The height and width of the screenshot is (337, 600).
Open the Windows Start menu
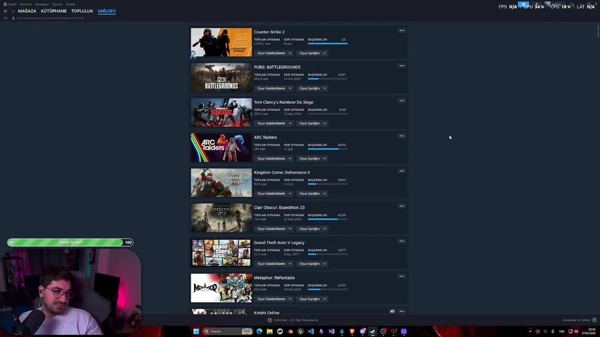196,331
